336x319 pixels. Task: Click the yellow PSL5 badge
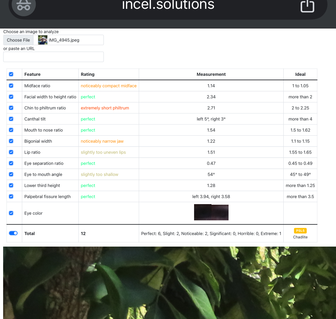tap(300, 231)
